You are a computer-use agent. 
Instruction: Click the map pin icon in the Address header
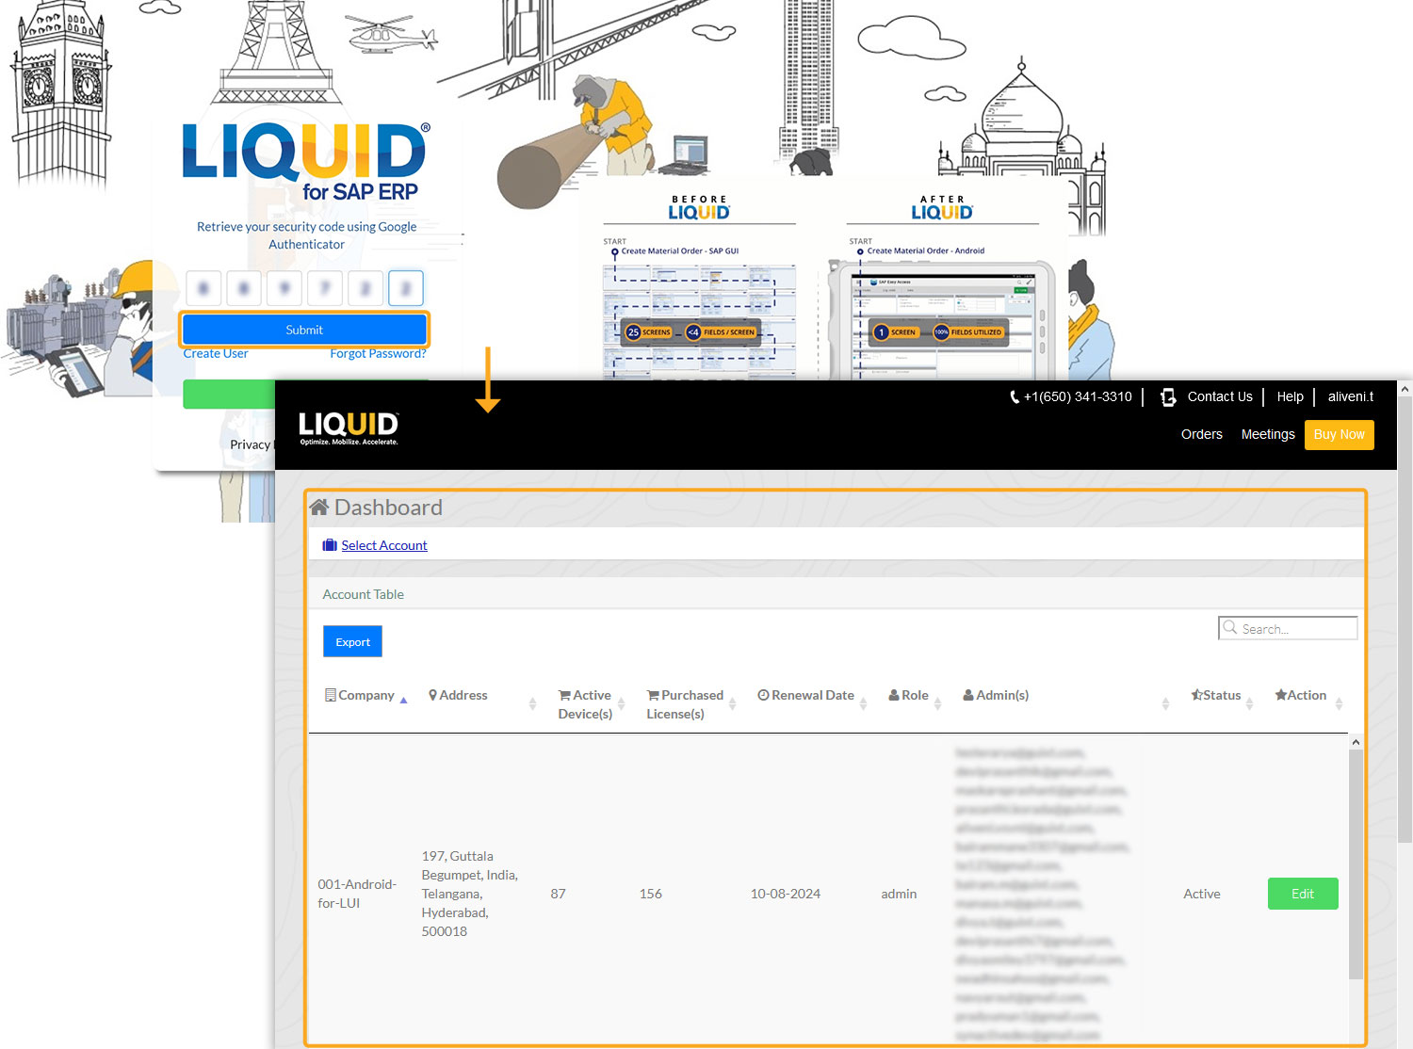(432, 695)
